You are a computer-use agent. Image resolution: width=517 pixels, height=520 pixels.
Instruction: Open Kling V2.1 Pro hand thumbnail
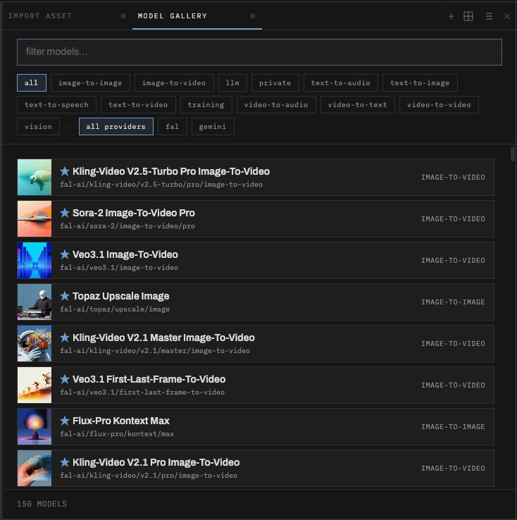(x=35, y=469)
